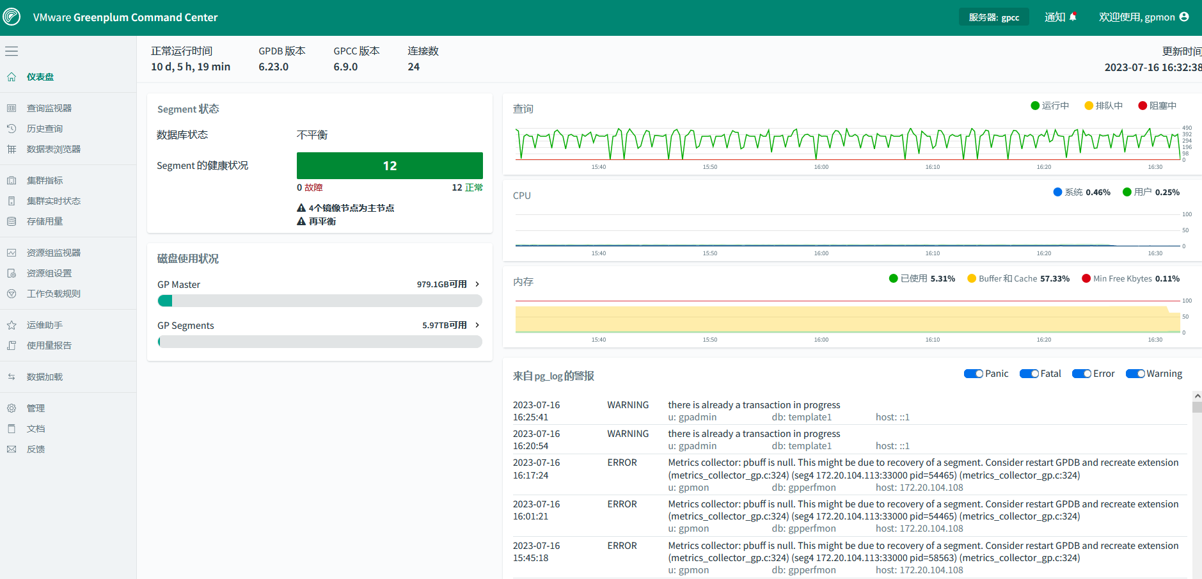Screen dimensions: 1202x579
Task: Click the green 12 segment health bar
Action: 390,166
